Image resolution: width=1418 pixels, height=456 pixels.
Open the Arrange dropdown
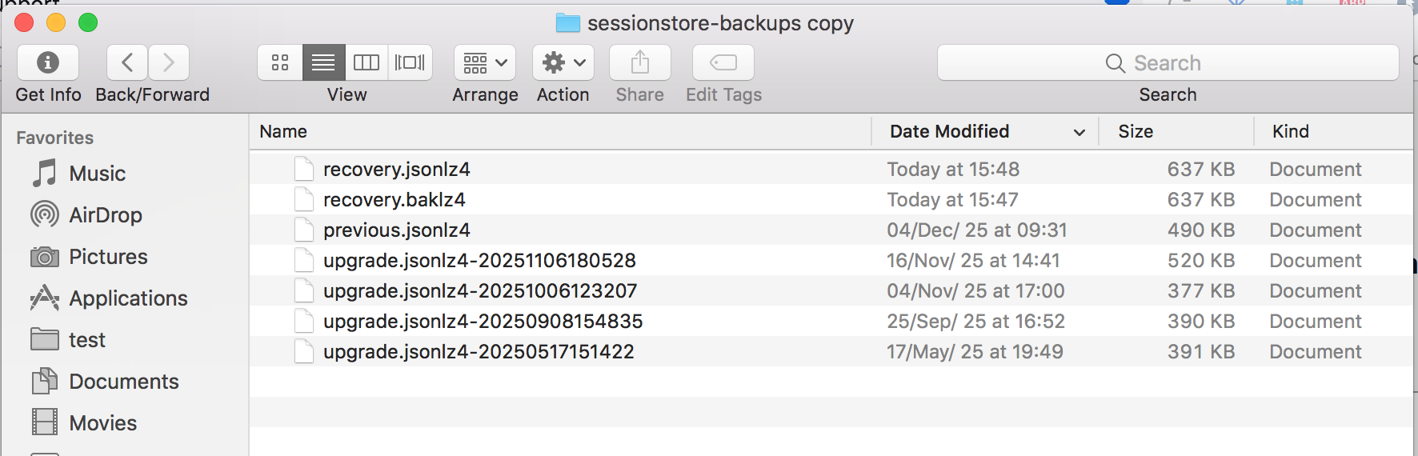pyautogui.click(x=485, y=62)
